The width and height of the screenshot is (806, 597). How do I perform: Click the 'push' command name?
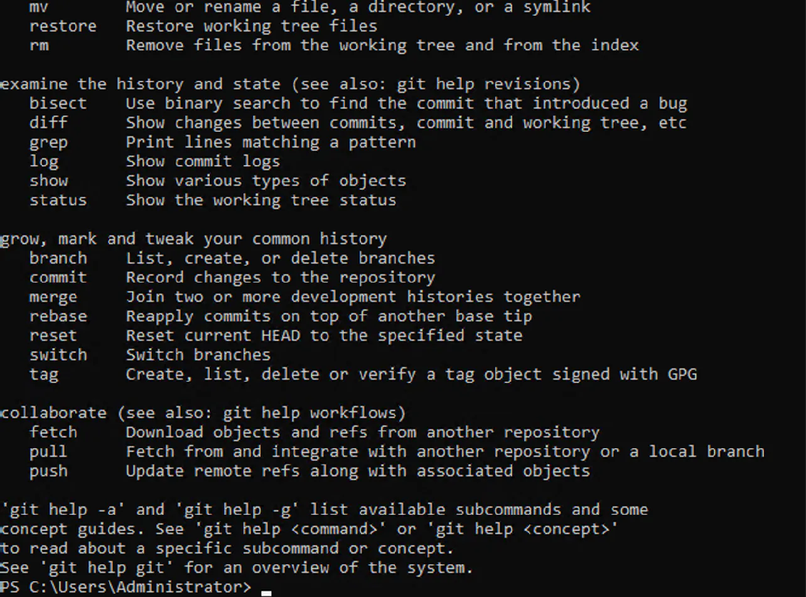click(48, 471)
